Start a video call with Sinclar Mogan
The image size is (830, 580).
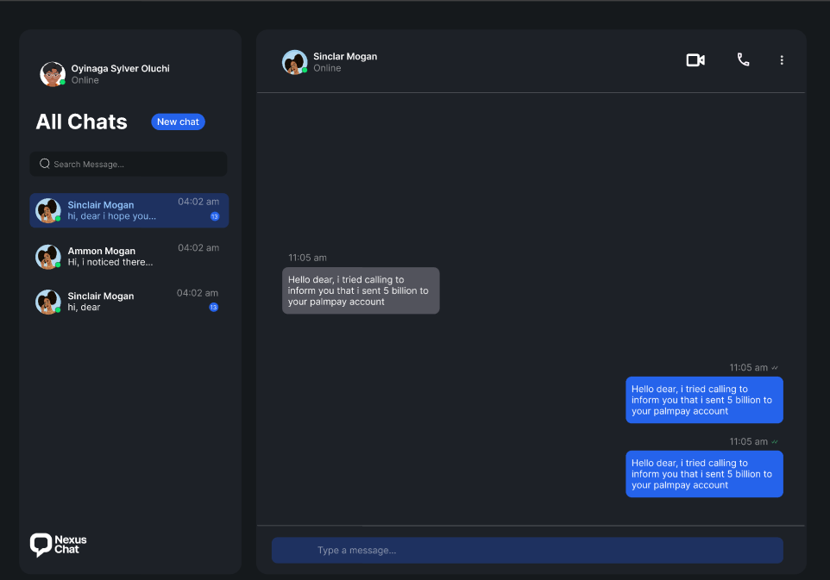[695, 60]
